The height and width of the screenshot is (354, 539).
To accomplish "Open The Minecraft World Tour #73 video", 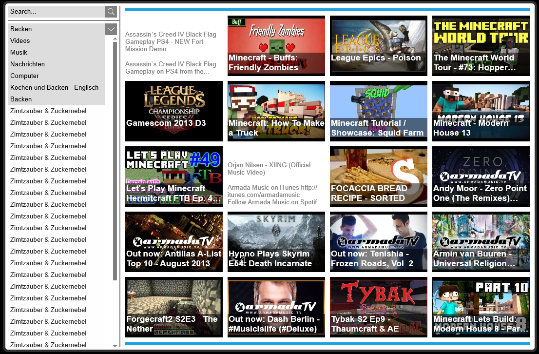I will coord(481,46).
